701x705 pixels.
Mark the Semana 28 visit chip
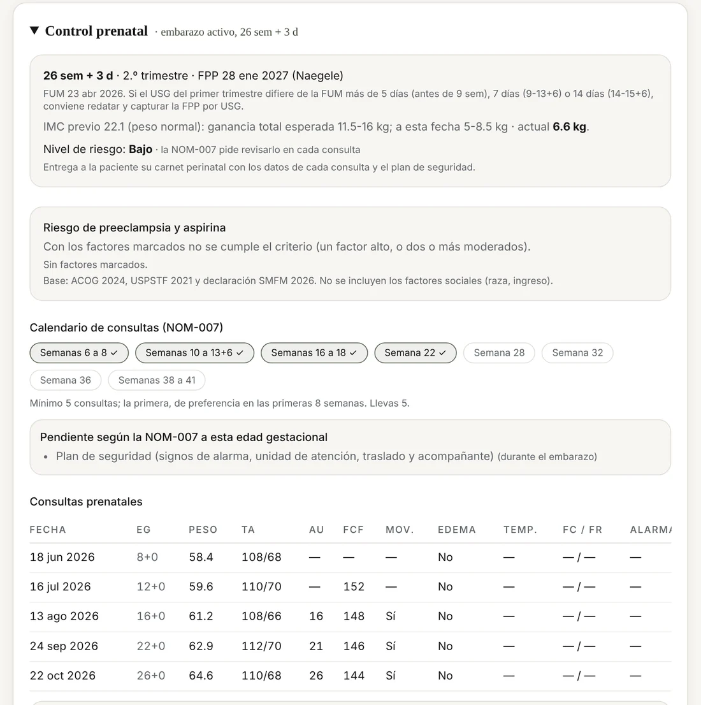499,353
